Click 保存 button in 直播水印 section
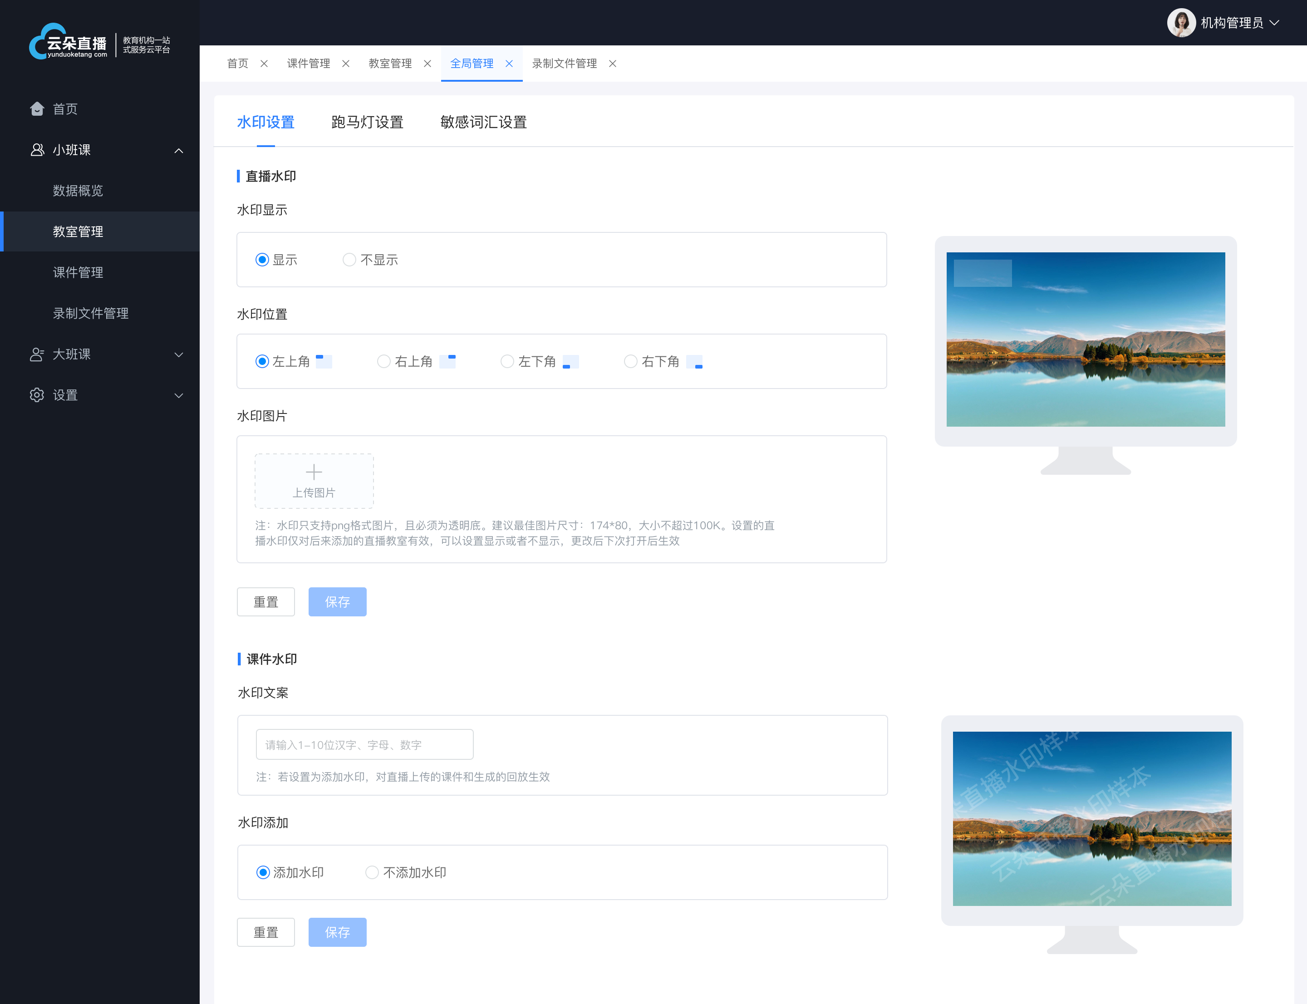1307x1004 pixels. click(337, 601)
